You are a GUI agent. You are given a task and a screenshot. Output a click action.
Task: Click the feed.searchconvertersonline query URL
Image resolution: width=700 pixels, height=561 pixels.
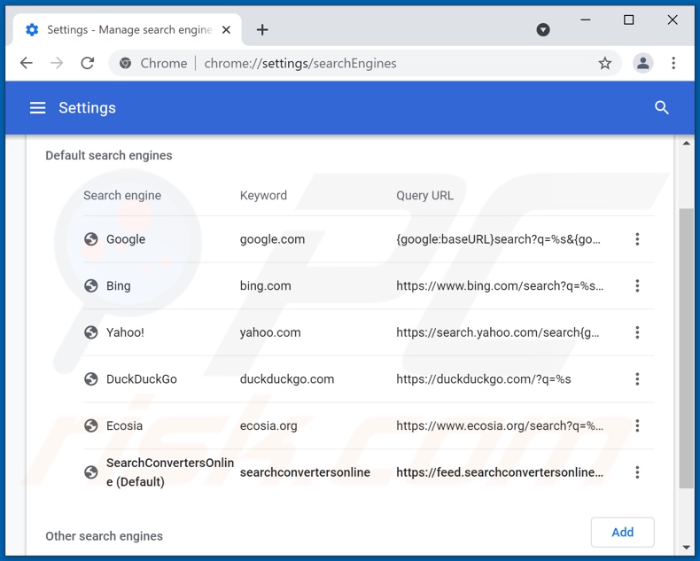(500, 472)
